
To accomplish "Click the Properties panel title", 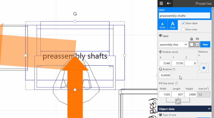I will pyautogui.click(x=204, y=3).
